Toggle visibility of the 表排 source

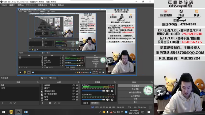pyautogui.click(x=74, y=99)
